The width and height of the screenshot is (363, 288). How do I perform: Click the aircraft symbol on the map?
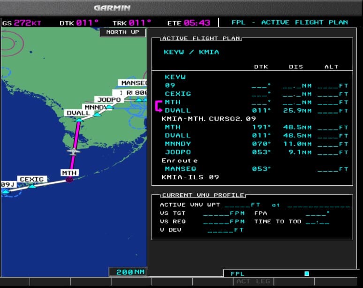73,151
